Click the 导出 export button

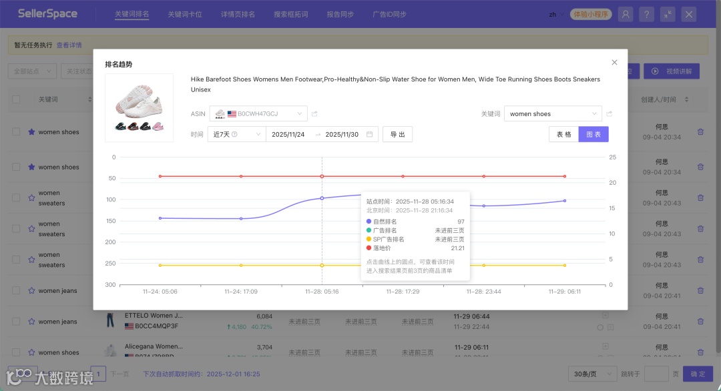click(397, 134)
